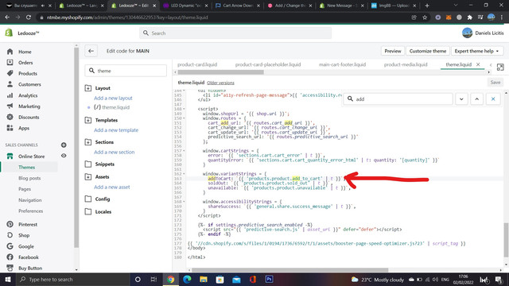Click the editor horizontal scrollbar
This screenshot has height=286, width=509.
(289, 270)
